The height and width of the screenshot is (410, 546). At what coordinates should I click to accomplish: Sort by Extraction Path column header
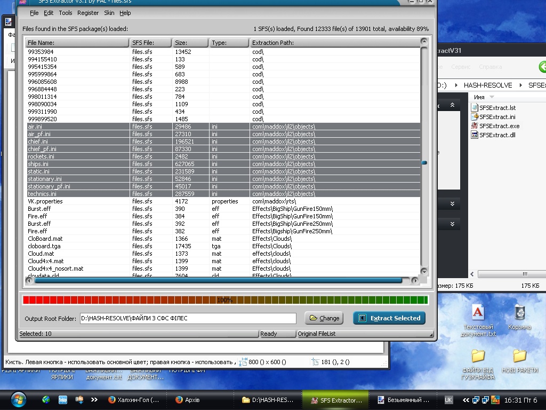(335, 43)
